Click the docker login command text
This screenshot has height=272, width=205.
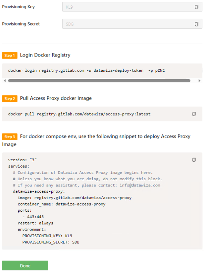(x=86, y=70)
